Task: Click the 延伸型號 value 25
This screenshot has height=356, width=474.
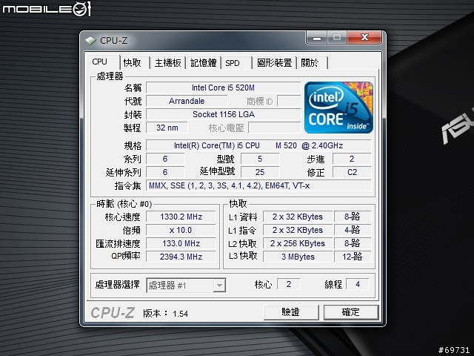Action: (260, 172)
